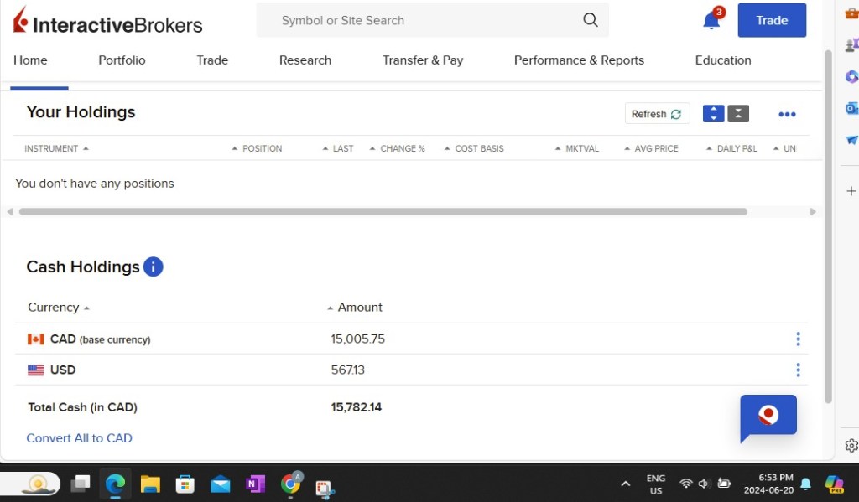The image size is (859, 502).
Task: Open the notifications bell icon
Action: pos(711,21)
